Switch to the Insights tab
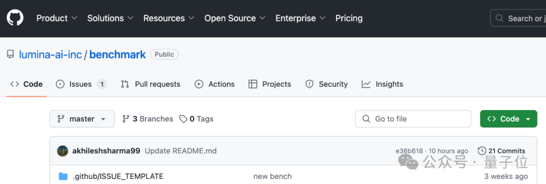546x184 pixels. (382, 84)
